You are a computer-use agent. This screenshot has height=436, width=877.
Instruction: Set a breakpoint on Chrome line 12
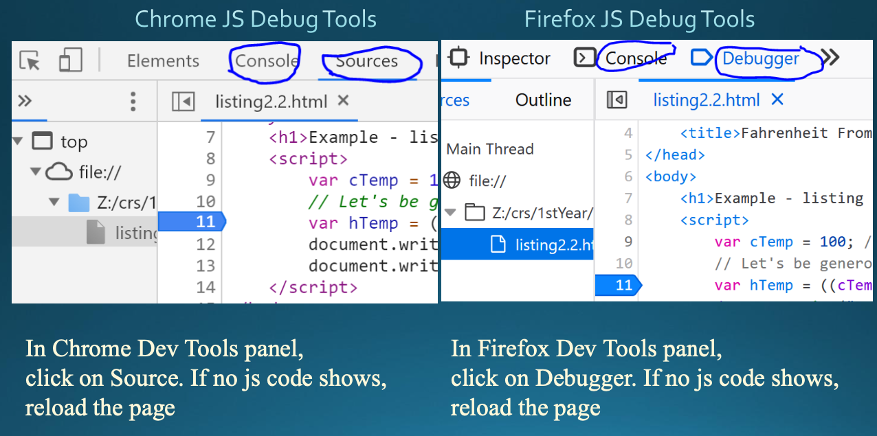(205, 244)
